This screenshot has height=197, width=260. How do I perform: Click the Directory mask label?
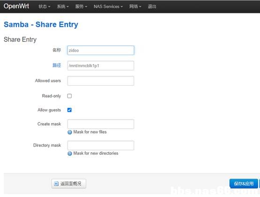coord(47,145)
